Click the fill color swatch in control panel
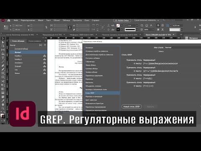The width and height of the screenshot is (201, 151). (x=118, y=26)
